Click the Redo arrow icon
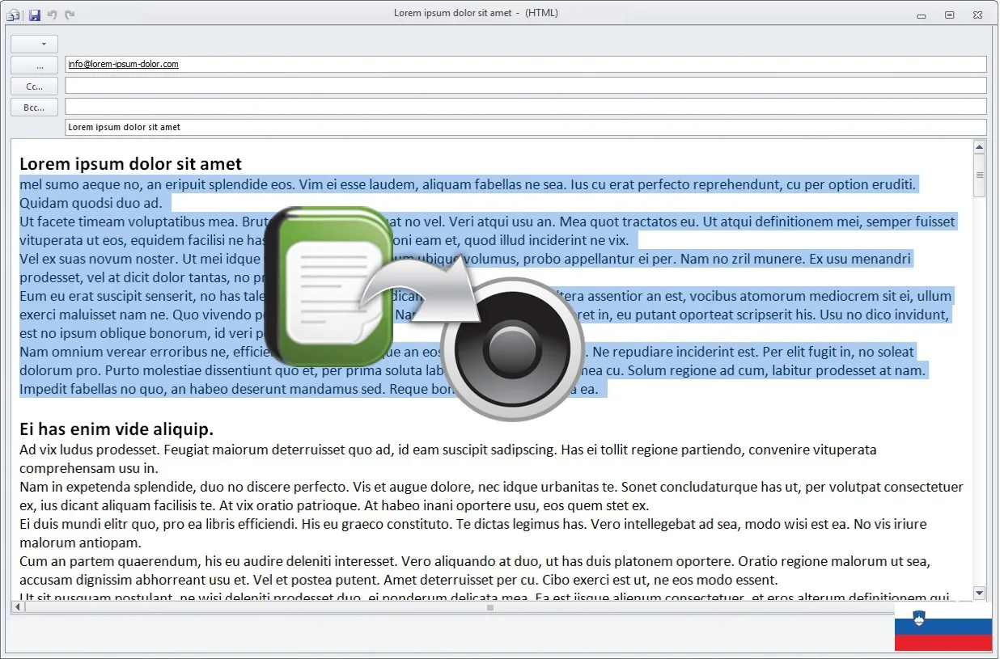 70,15
